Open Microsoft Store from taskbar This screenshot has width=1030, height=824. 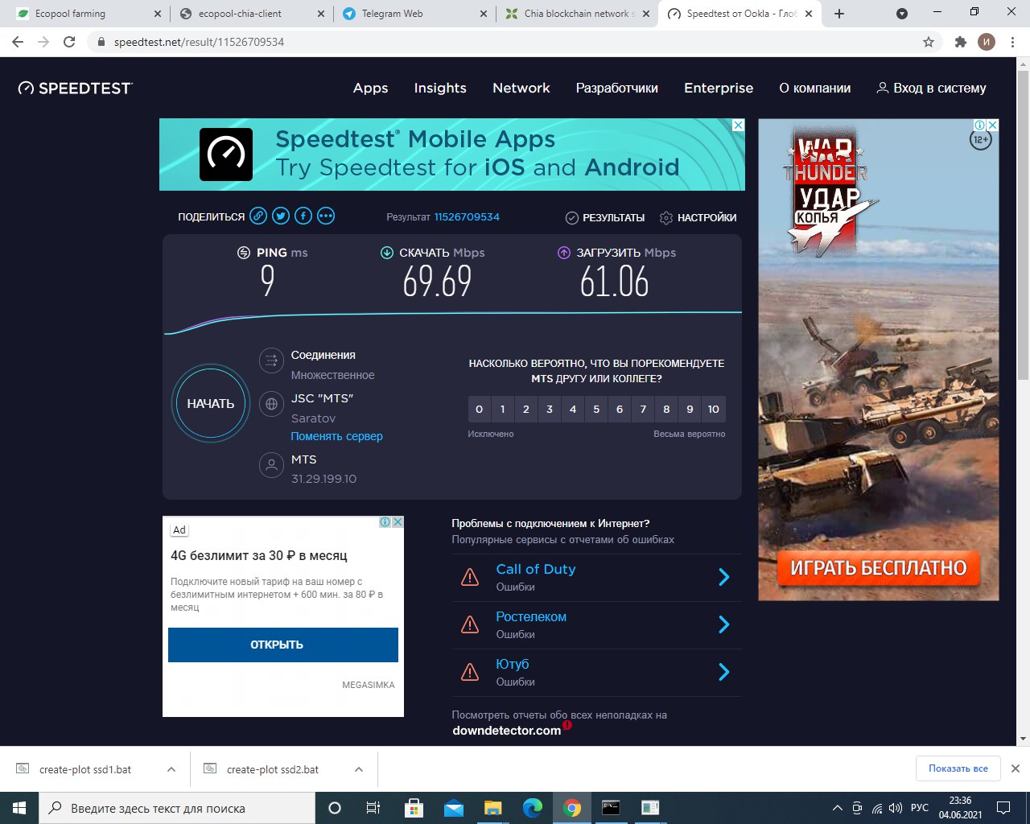[x=414, y=808]
